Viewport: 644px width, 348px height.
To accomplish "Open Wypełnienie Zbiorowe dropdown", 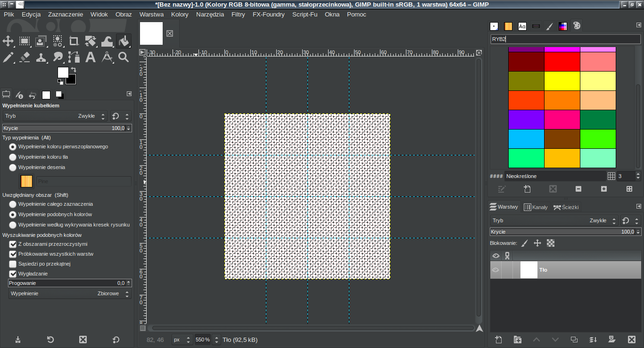I will click(x=70, y=293).
